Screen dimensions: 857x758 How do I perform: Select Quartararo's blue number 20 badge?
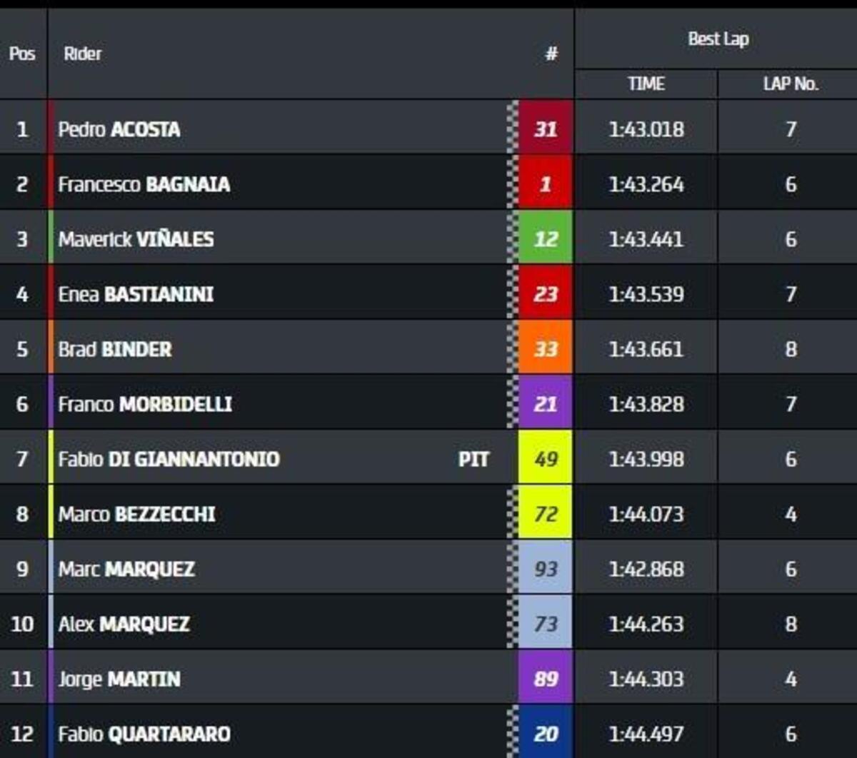click(x=546, y=734)
